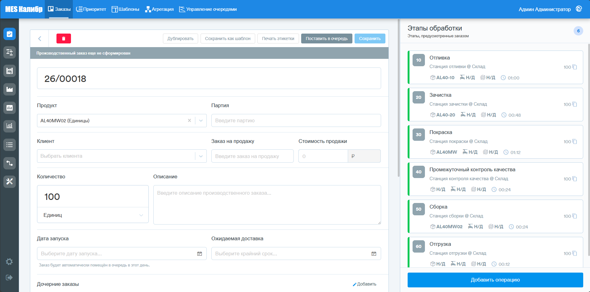The height and width of the screenshot is (292, 590).
Task: Click copy icon on Отливка stage
Action: (x=575, y=67)
